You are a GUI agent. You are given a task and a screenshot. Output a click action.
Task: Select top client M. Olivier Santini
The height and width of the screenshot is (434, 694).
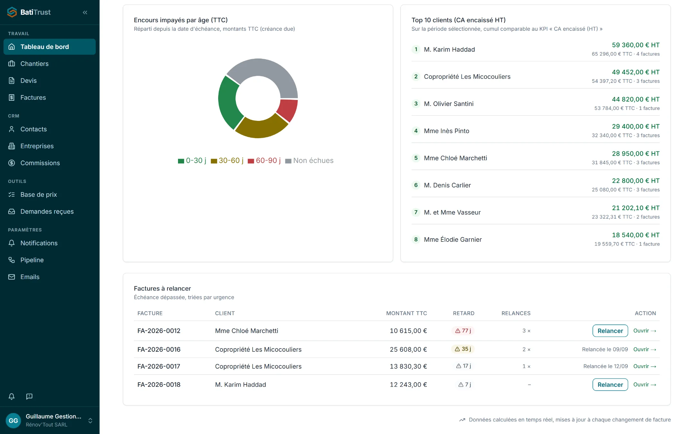coord(449,104)
